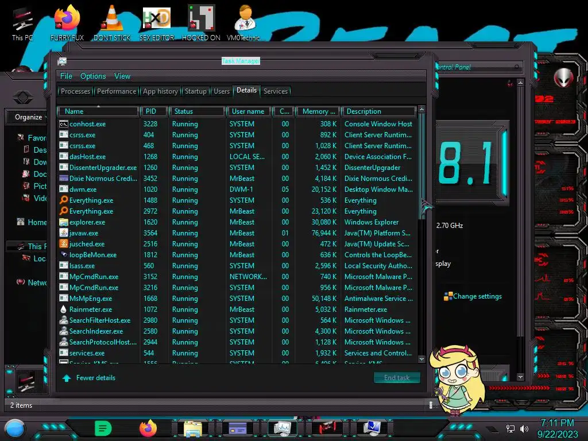Screen dimensions: 588x441
Task: Select the conhost.exe process icon
Action: click(63, 124)
